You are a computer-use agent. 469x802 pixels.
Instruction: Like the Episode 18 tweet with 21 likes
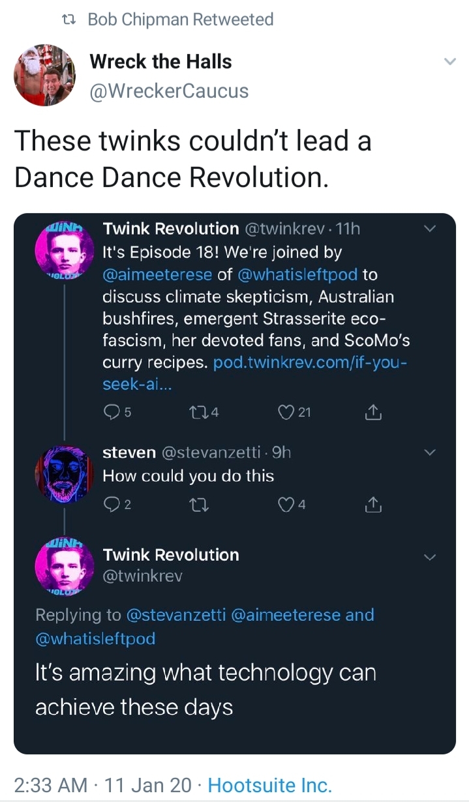click(x=286, y=412)
